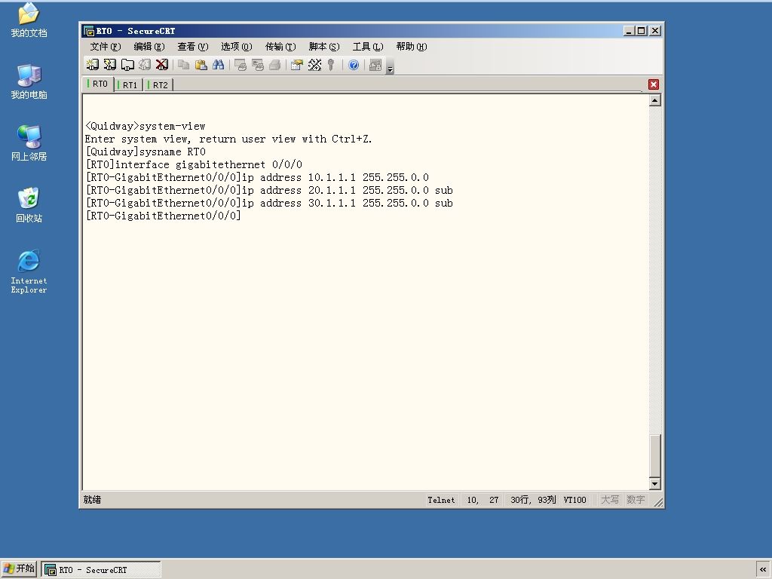Image resolution: width=772 pixels, height=579 pixels.
Task: Click the 'sysname RT0' command line
Action: (146, 152)
